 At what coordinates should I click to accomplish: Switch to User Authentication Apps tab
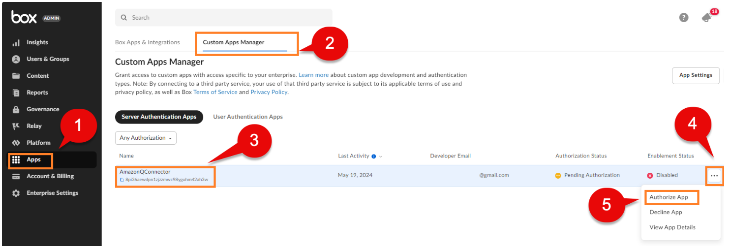pyautogui.click(x=248, y=117)
